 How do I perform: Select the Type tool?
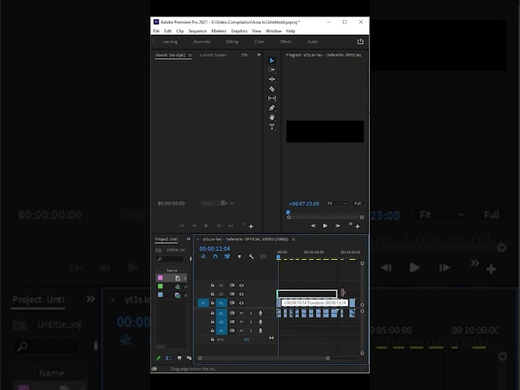pos(271,127)
